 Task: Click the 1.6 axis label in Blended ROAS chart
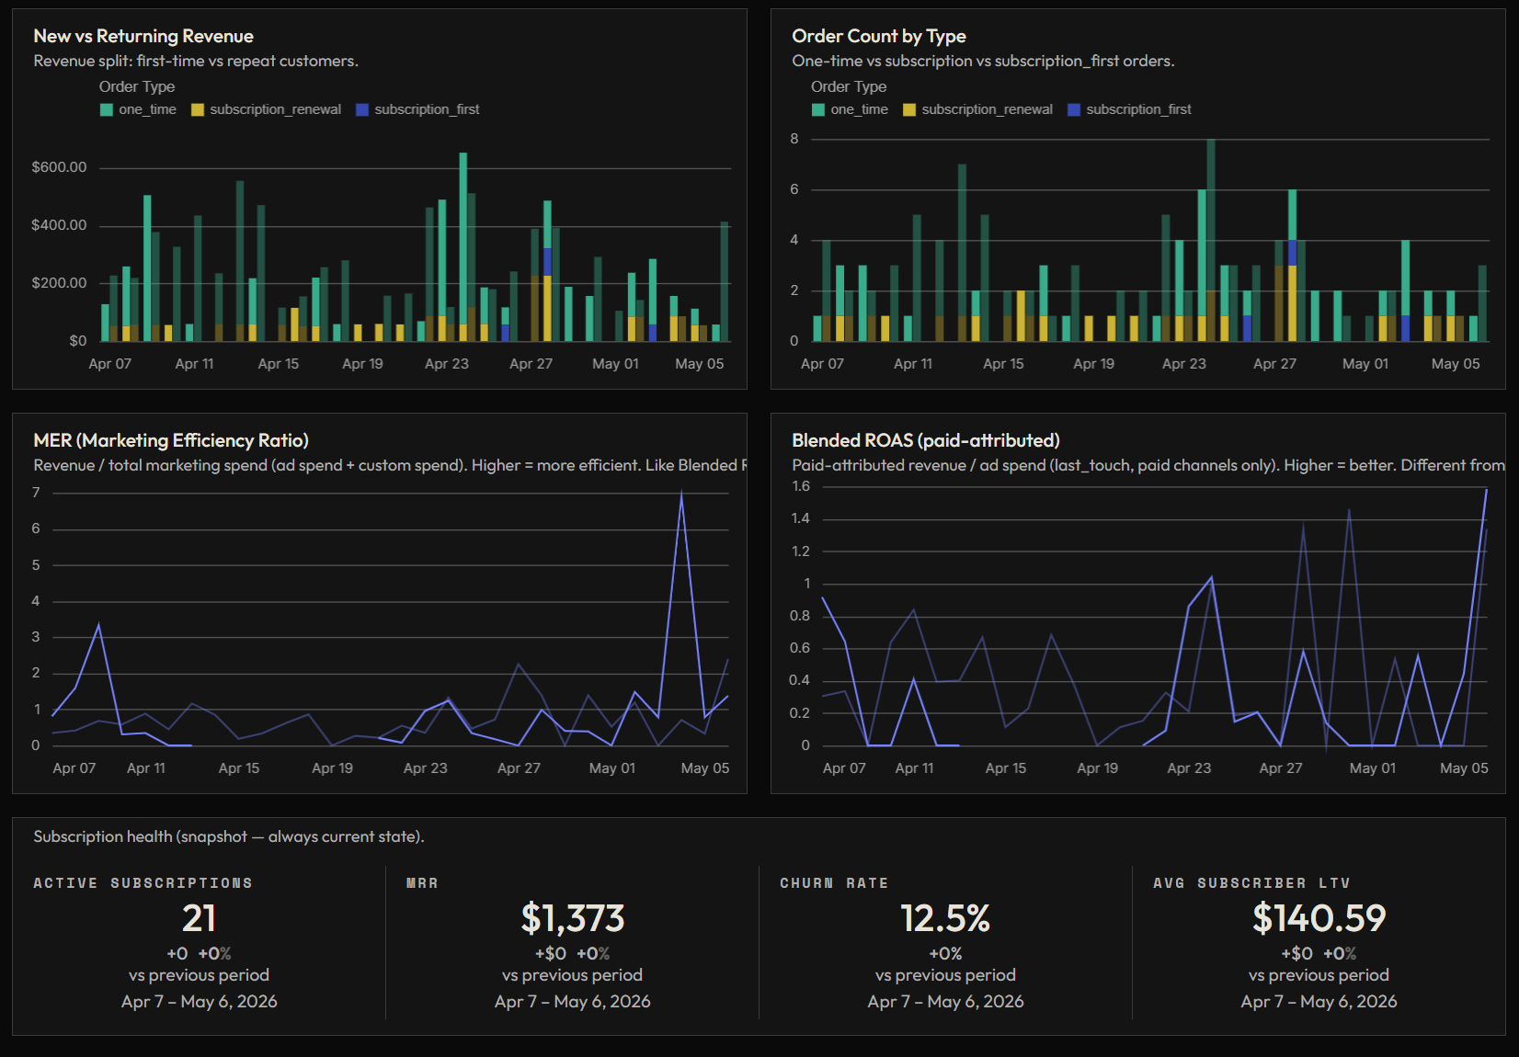pos(800,486)
